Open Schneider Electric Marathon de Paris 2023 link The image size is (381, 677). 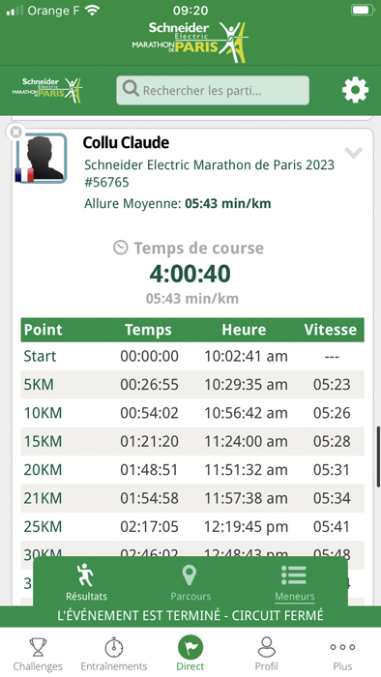pos(209,164)
